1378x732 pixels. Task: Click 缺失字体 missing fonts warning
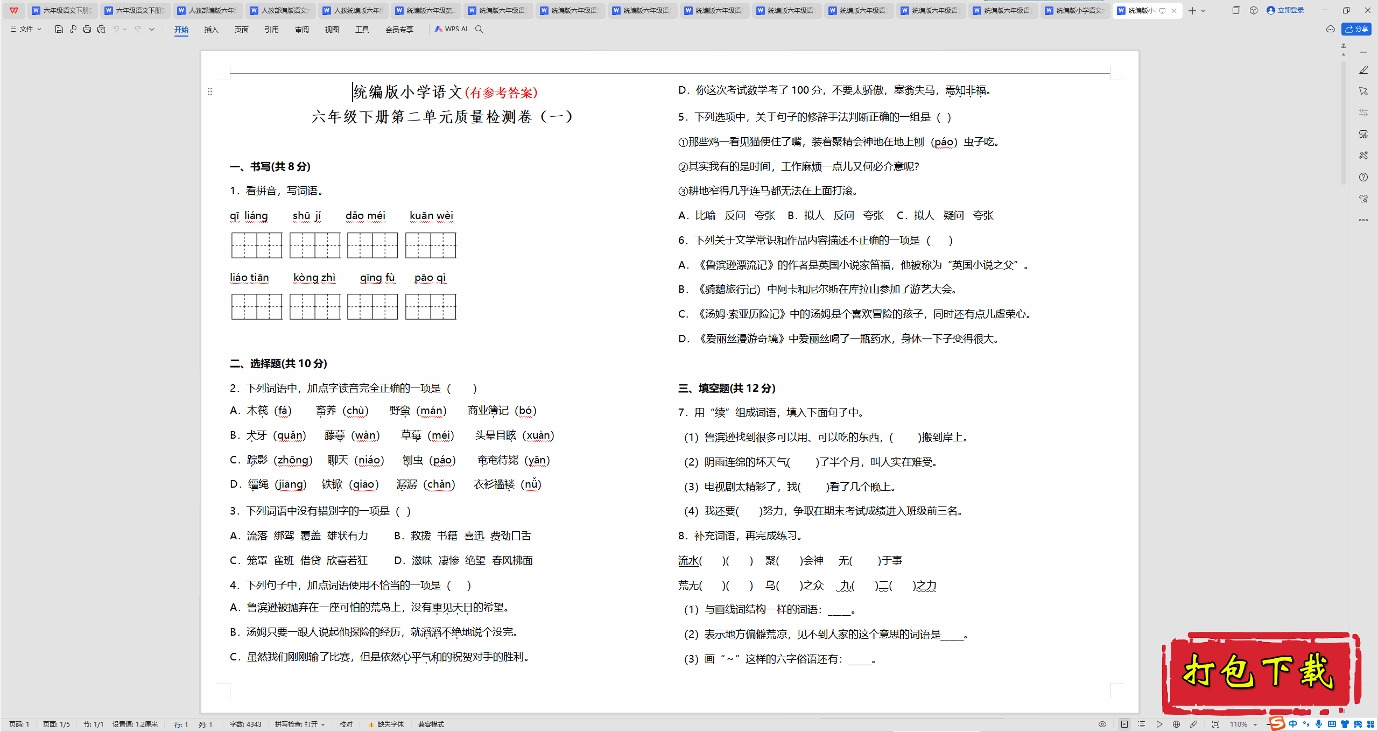(x=386, y=724)
